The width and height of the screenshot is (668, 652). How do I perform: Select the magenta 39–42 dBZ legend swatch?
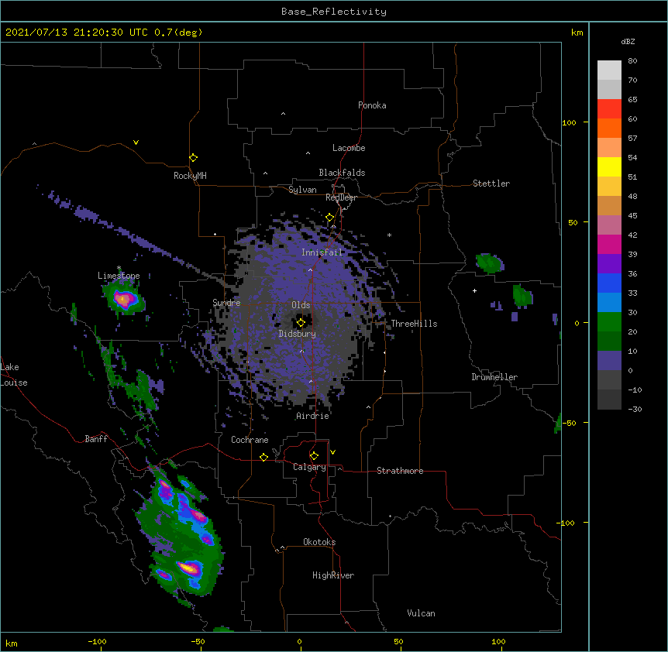(609, 244)
